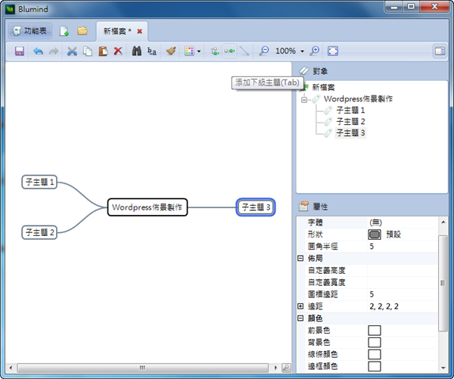The image size is (454, 379).
Task: Open the 形狀 shape property dropdown
Action: (x=403, y=235)
